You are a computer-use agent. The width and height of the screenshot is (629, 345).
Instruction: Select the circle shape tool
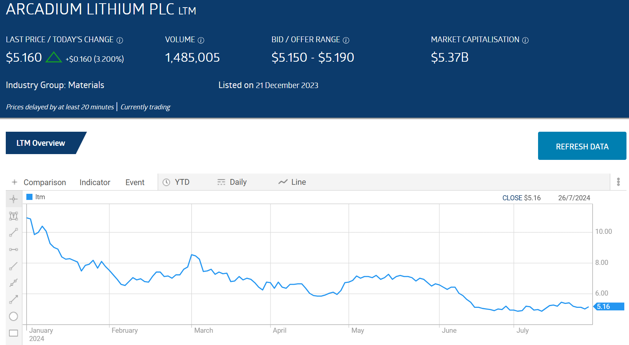pos(13,316)
